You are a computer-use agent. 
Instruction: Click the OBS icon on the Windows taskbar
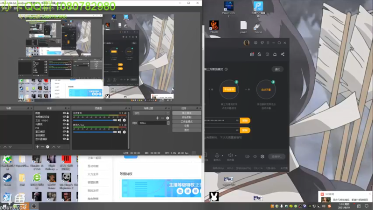(x=34, y=206)
